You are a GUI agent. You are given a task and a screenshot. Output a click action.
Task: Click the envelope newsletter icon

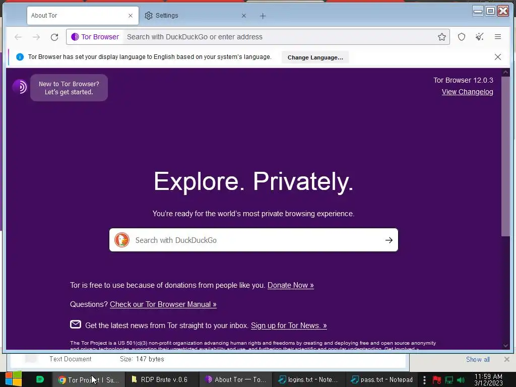[76, 325]
